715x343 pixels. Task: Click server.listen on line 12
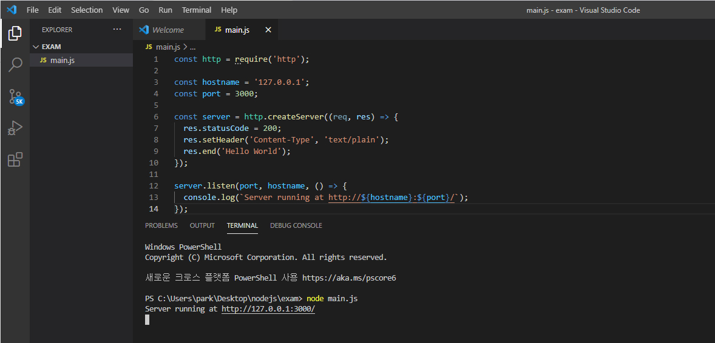click(205, 186)
